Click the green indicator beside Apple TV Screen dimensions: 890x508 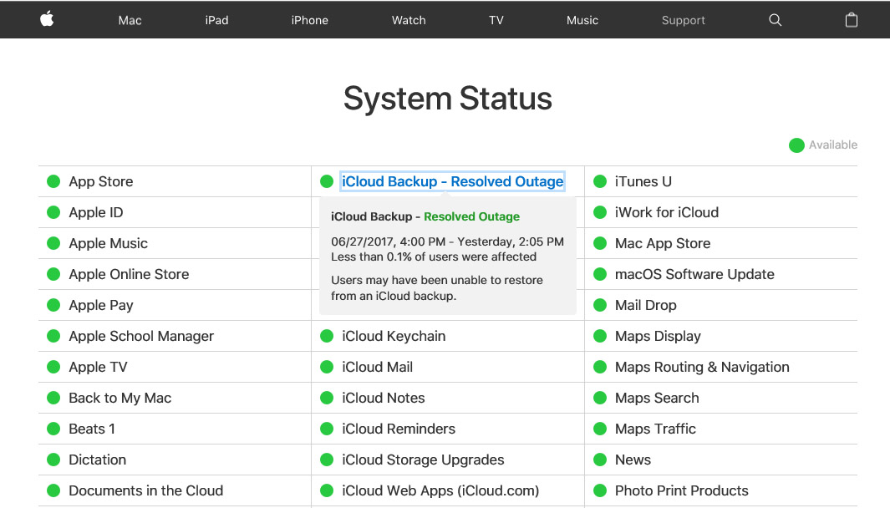[x=53, y=368]
